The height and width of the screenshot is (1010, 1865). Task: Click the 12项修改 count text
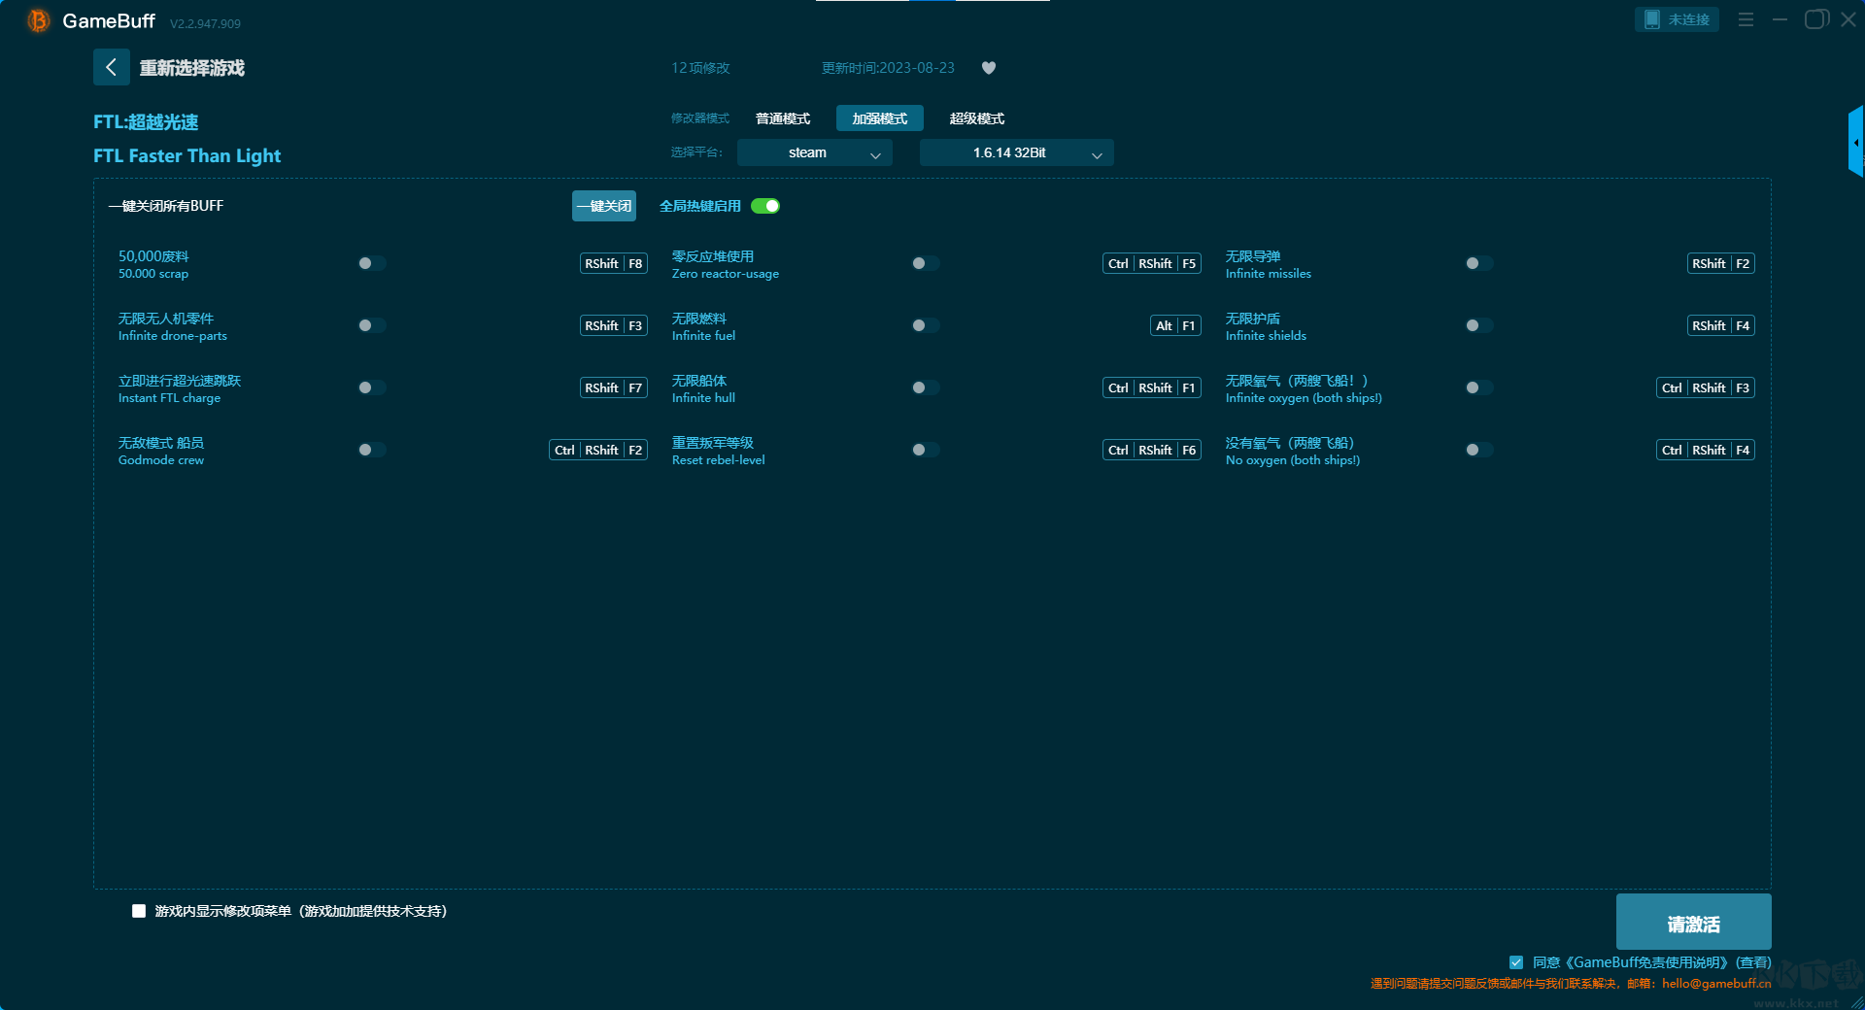700,68
